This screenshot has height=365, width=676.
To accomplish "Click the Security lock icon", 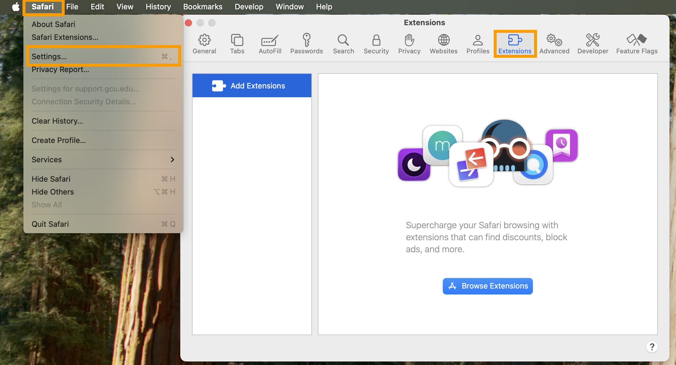I will pos(376,44).
